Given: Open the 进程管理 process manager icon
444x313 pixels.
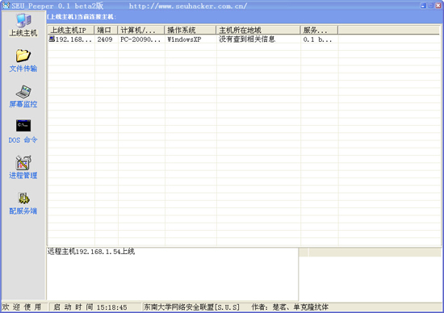Looking at the screenshot, I should click(23, 162).
